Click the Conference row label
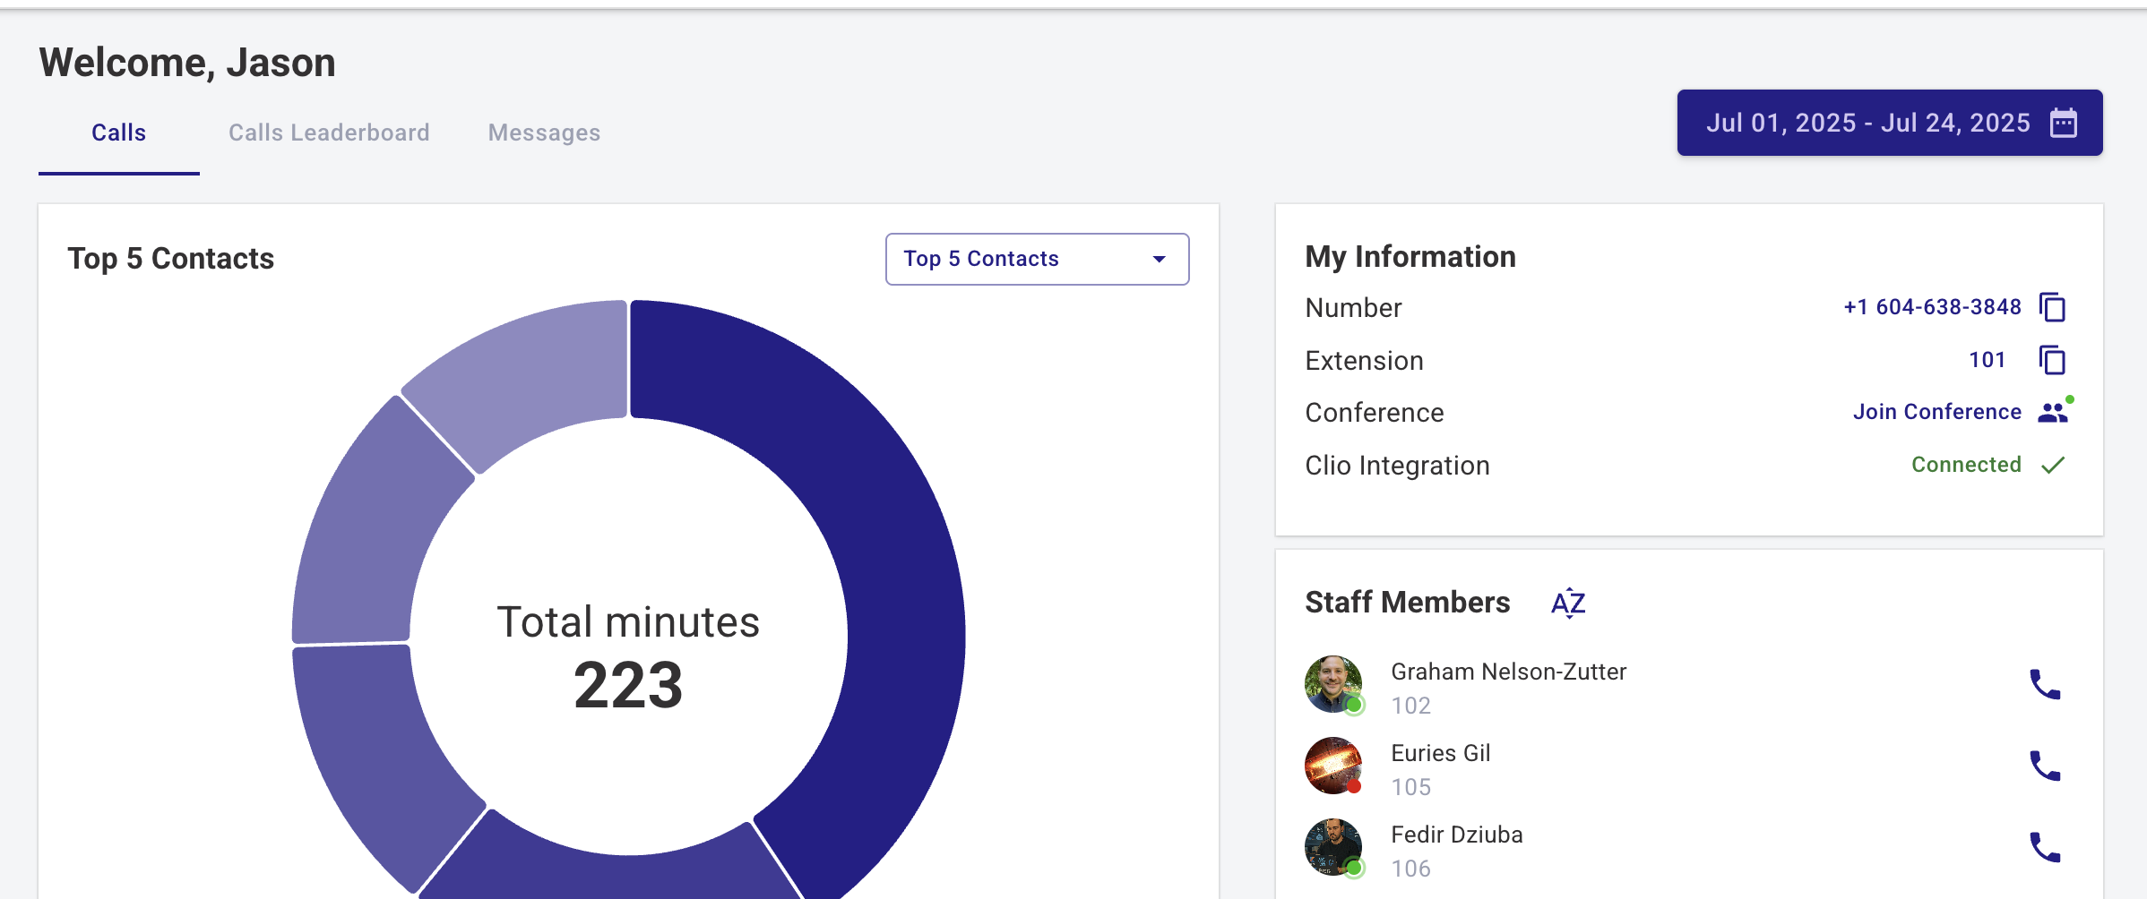The width and height of the screenshot is (2147, 899). coord(1375,413)
